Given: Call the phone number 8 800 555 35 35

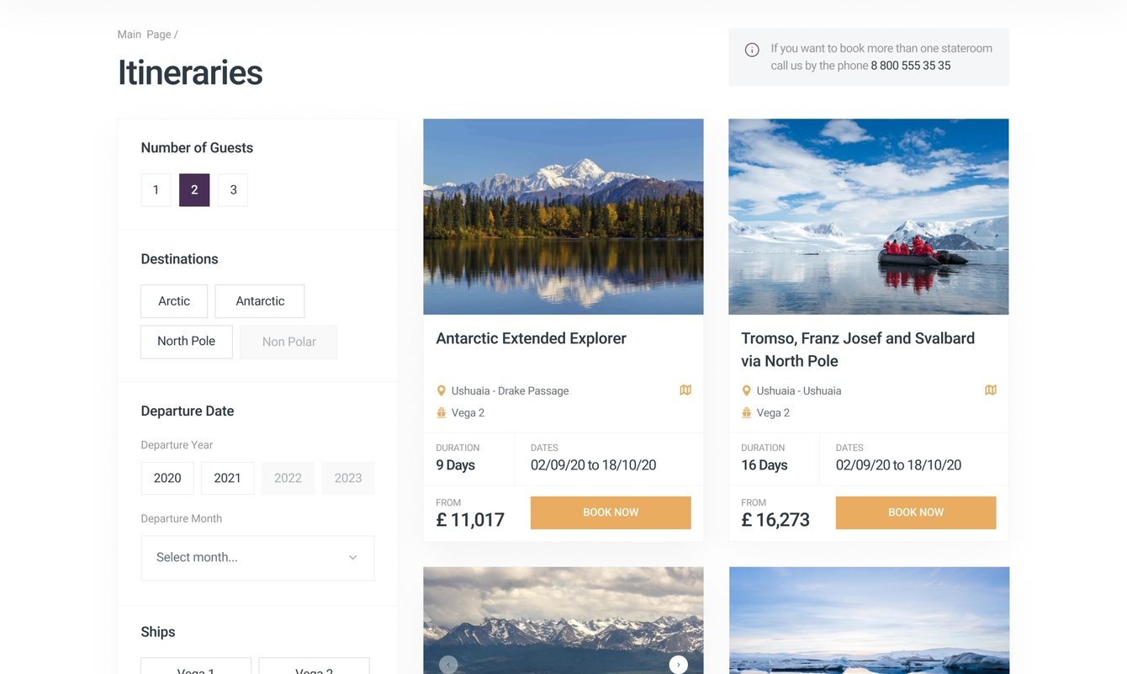Looking at the screenshot, I should 910,66.
